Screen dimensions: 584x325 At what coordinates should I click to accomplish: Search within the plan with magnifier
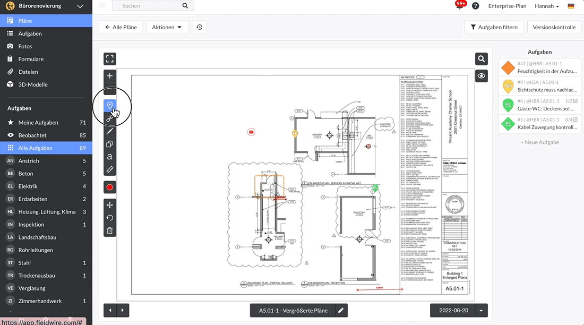(482, 59)
